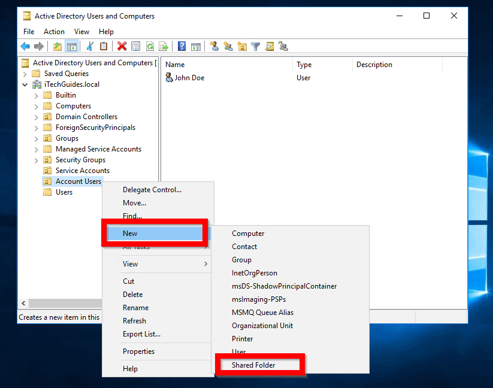The height and width of the screenshot is (388, 493).
Task: Expand the ForeignSecurityPrincipals node
Action: tap(36, 128)
